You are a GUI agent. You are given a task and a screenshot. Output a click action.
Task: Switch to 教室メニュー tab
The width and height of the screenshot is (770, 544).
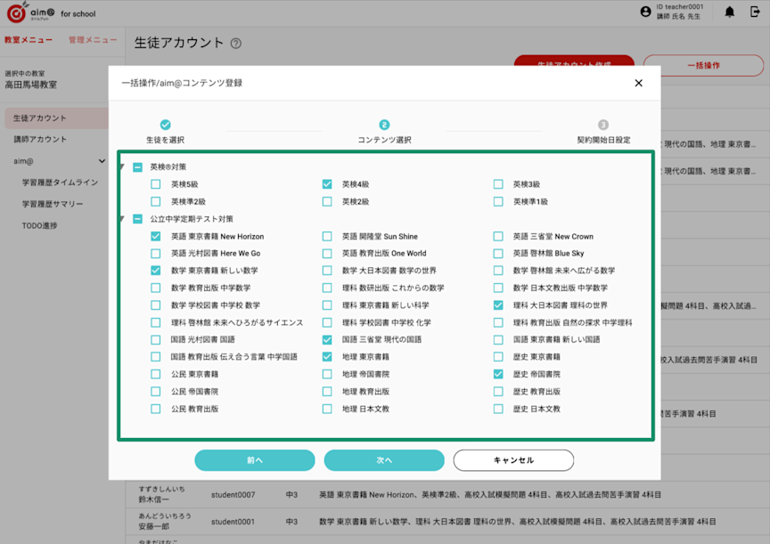point(29,40)
